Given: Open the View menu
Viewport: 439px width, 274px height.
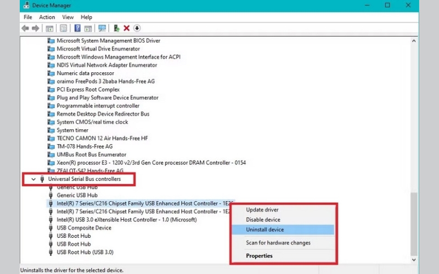Looking at the screenshot, I should click(67, 17).
